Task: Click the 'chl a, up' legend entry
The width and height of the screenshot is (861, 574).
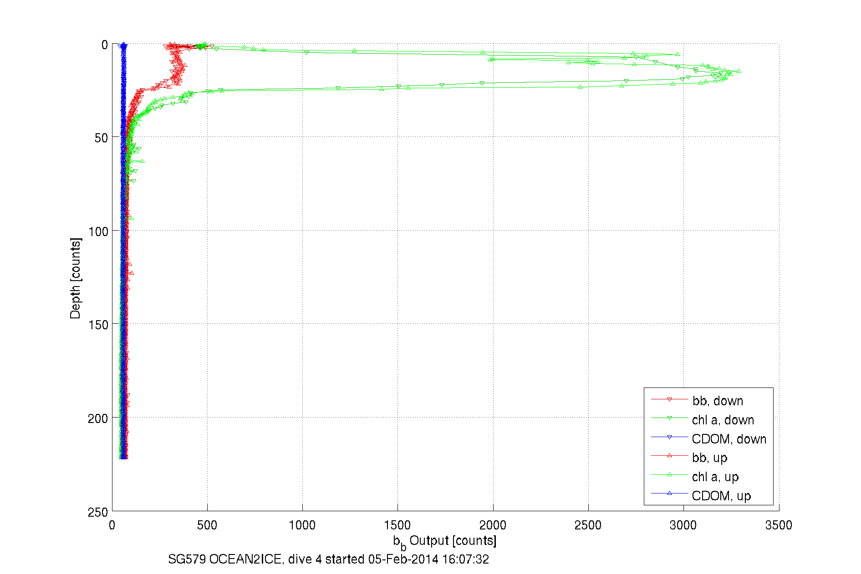Action: coord(715,477)
